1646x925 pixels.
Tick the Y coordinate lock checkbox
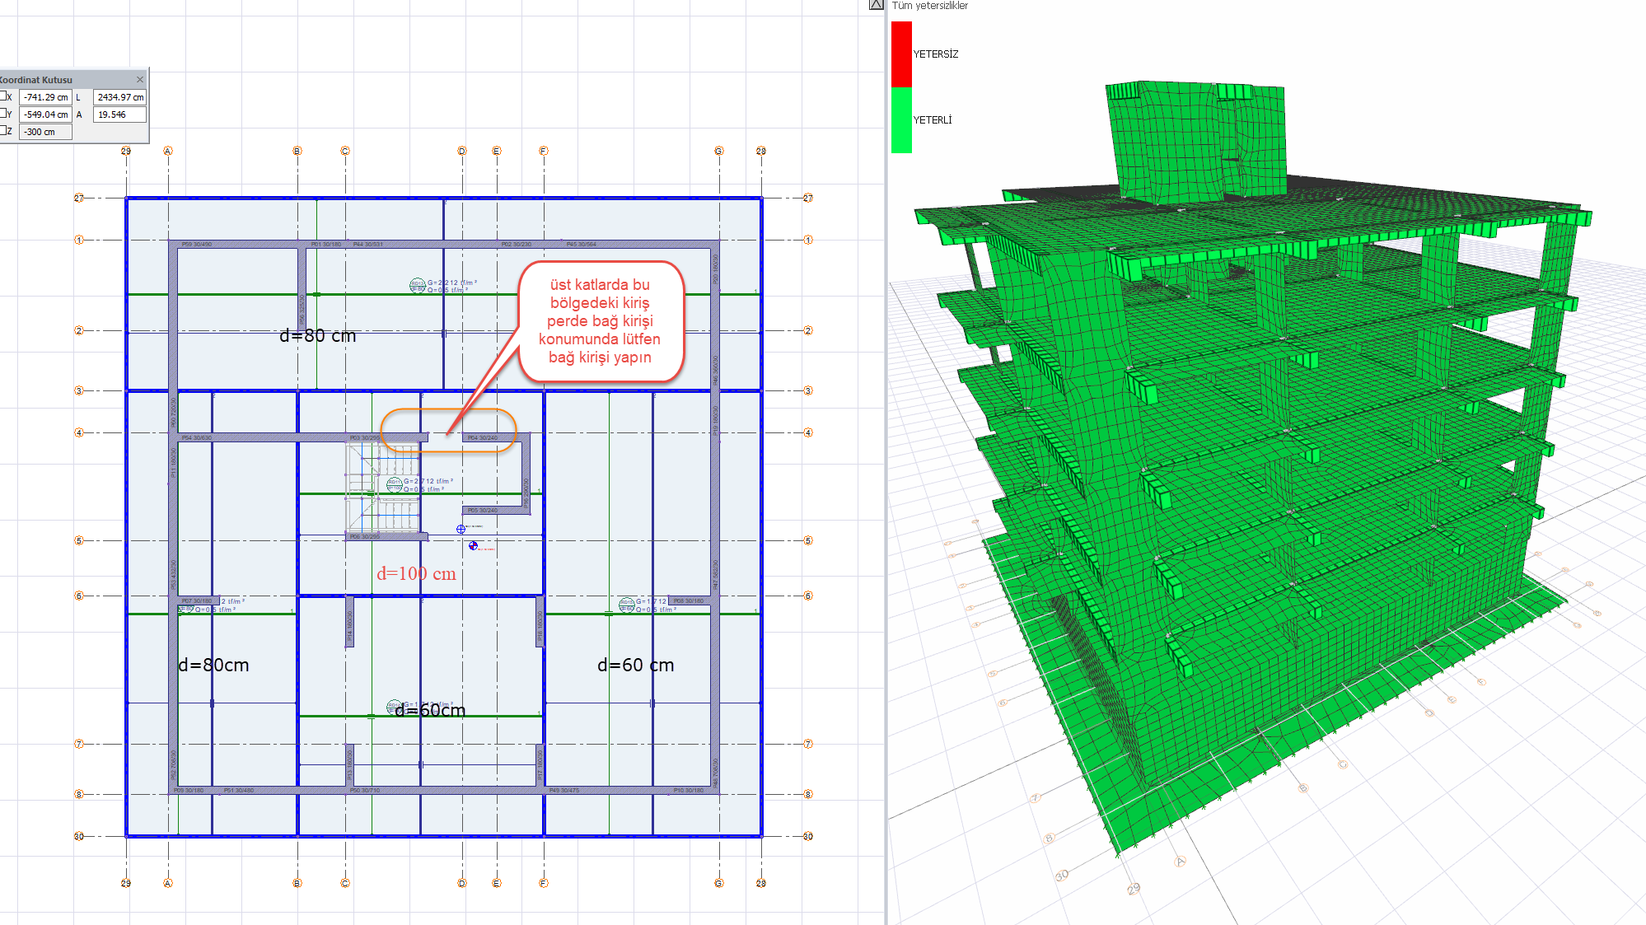point(2,114)
